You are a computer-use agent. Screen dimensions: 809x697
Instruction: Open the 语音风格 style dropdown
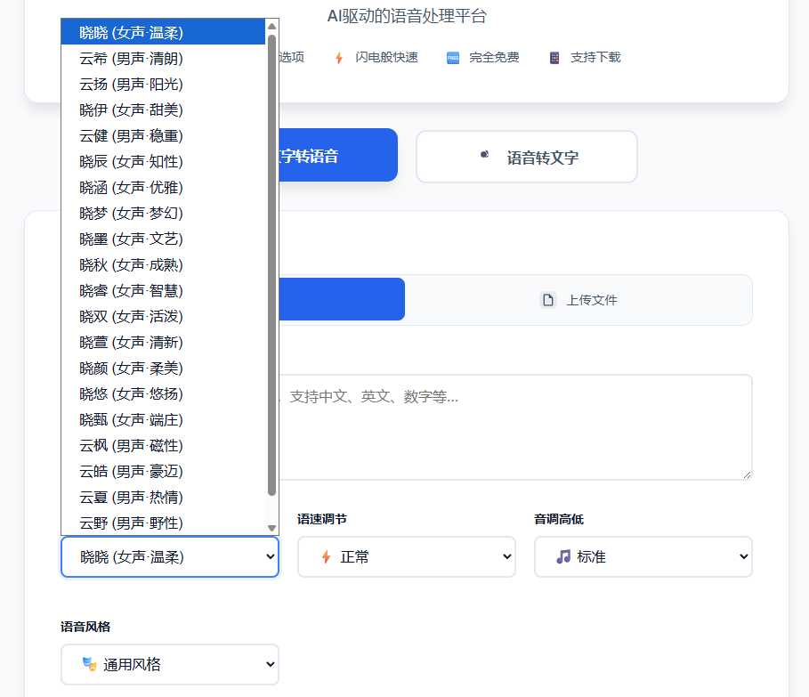169,664
